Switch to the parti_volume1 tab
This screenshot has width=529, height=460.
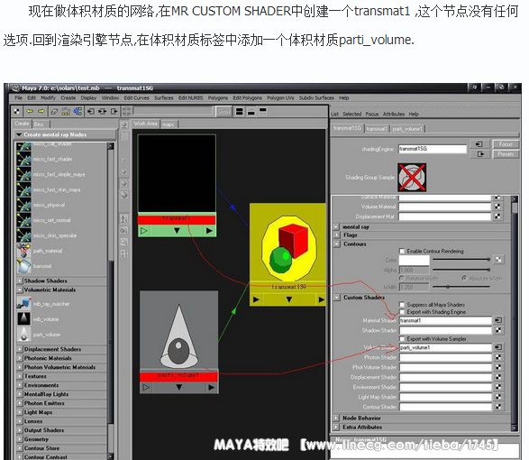point(407,129)
